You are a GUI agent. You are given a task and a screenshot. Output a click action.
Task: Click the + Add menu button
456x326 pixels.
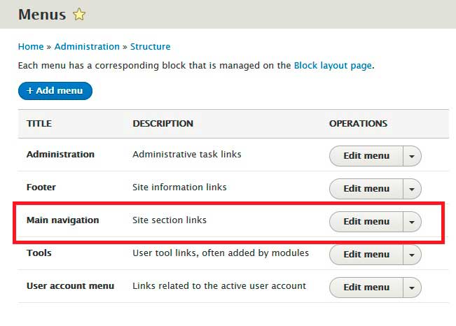(55, 91)
